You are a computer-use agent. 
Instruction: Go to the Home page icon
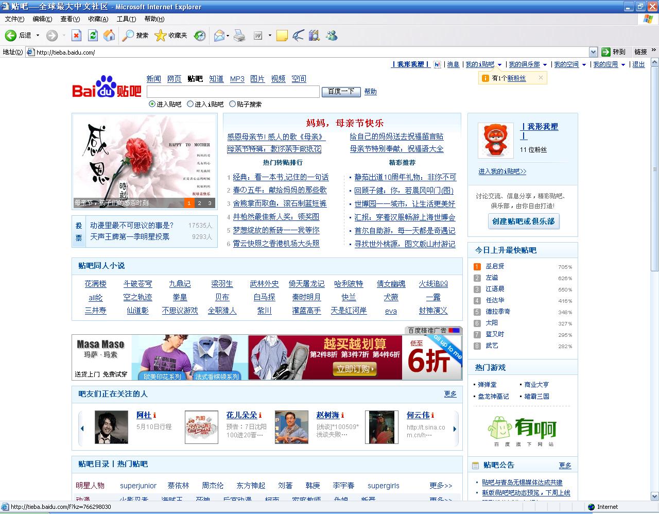pos(109,36)
